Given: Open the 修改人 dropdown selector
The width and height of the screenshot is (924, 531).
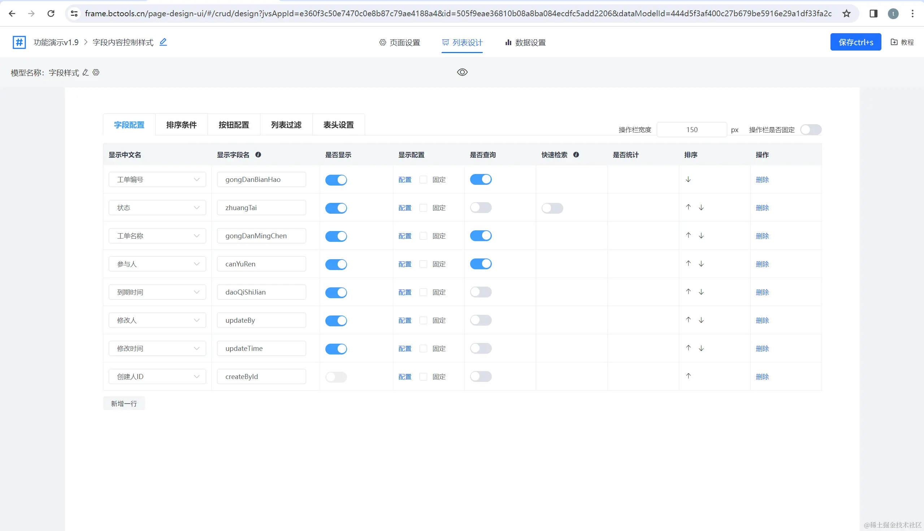Looking at the screenshot, I should [x=157, y=320].
